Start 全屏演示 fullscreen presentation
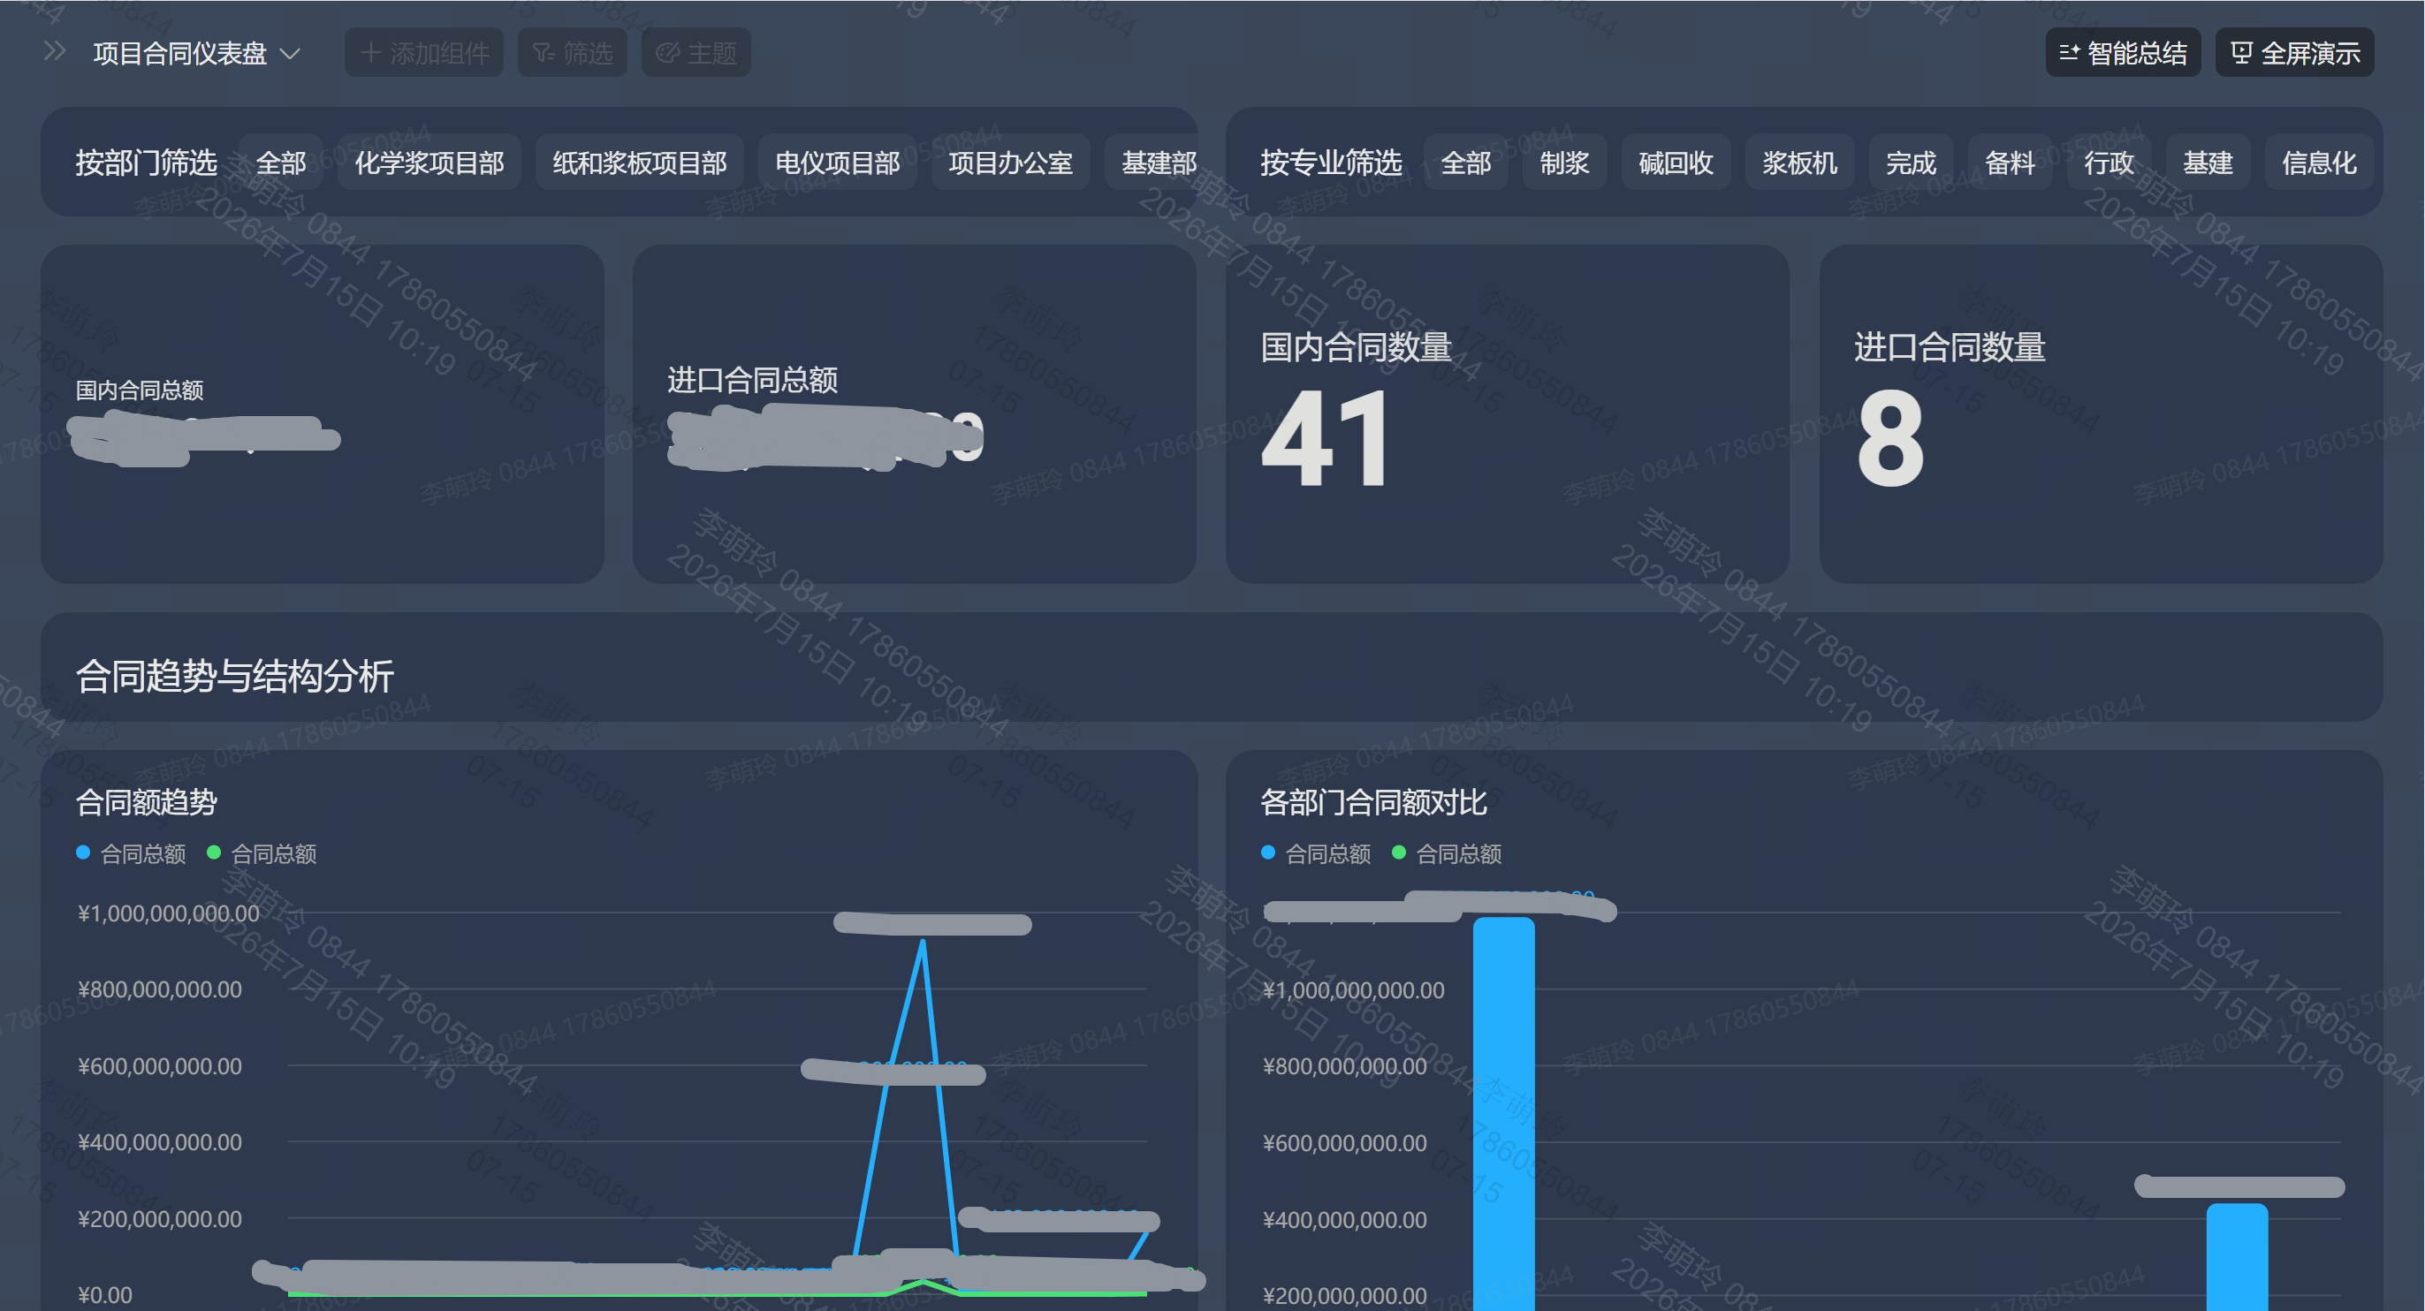 click(x=2294, y=53)
